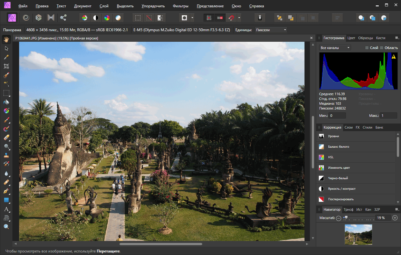Select the Flood Fill bucket tool
The height and width of the screenshot is (255, 401).
[x=6, y=102]
